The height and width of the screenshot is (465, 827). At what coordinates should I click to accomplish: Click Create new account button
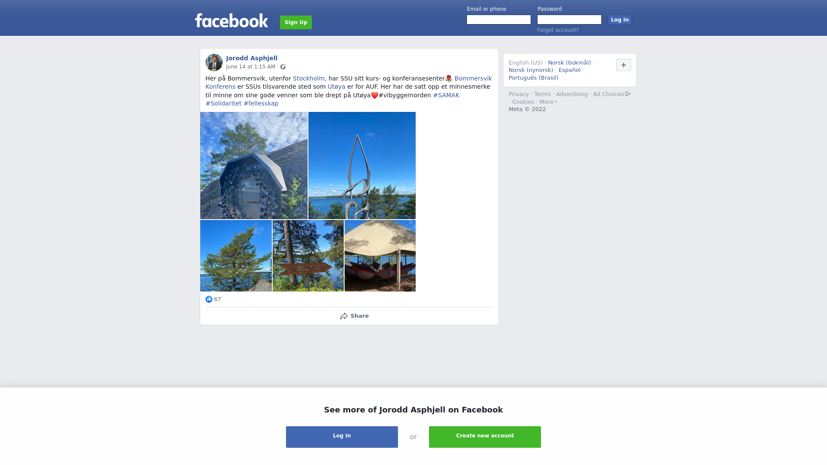(x=485, y=437)
